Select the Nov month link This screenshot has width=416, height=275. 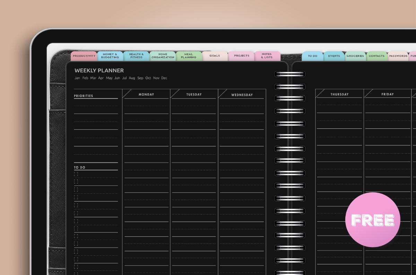pos(156,78)
